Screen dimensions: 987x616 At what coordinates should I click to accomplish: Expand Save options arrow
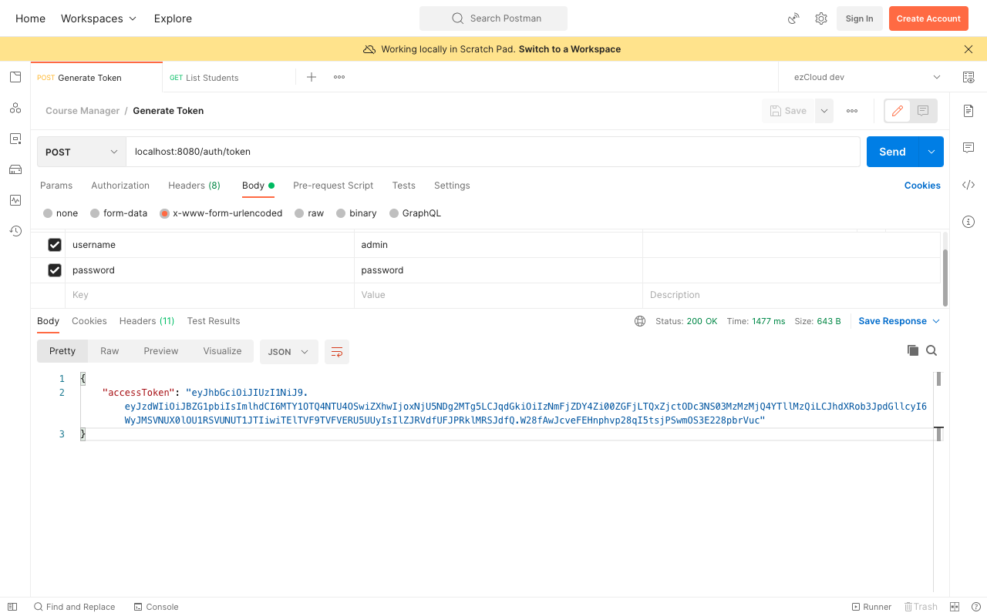click(x=824, y=111)
